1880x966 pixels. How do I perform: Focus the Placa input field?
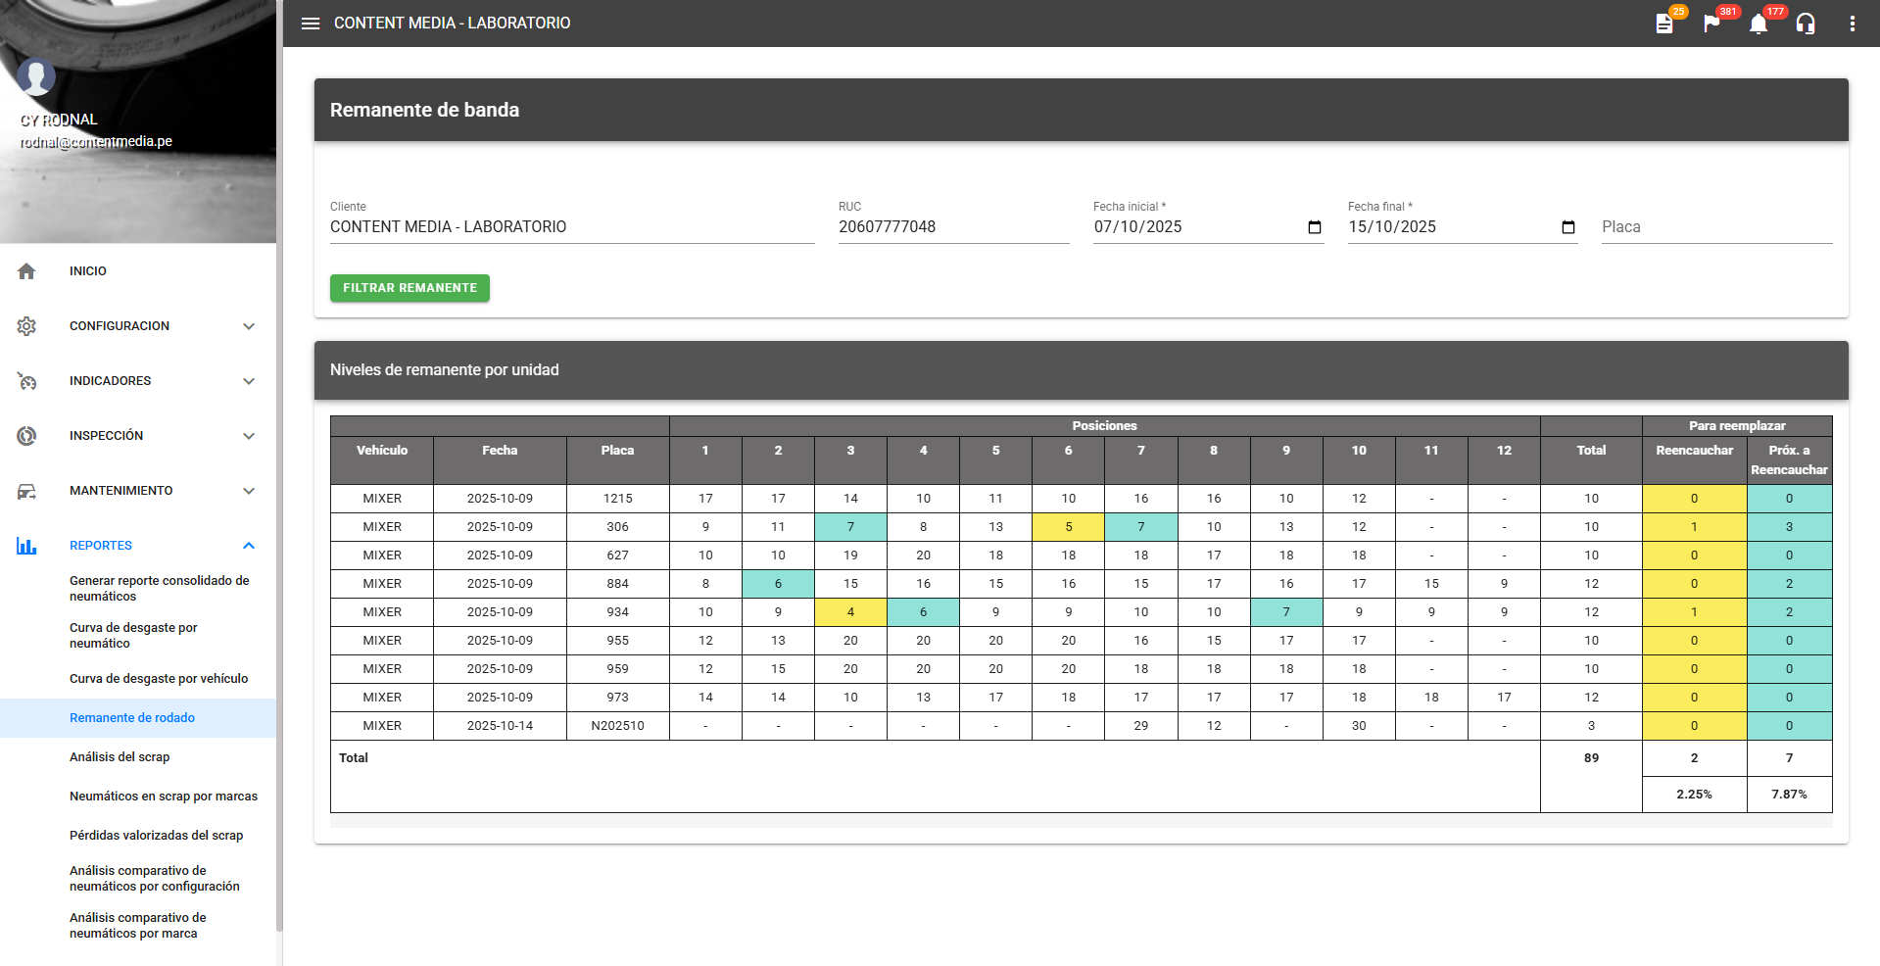[1715, 227]
